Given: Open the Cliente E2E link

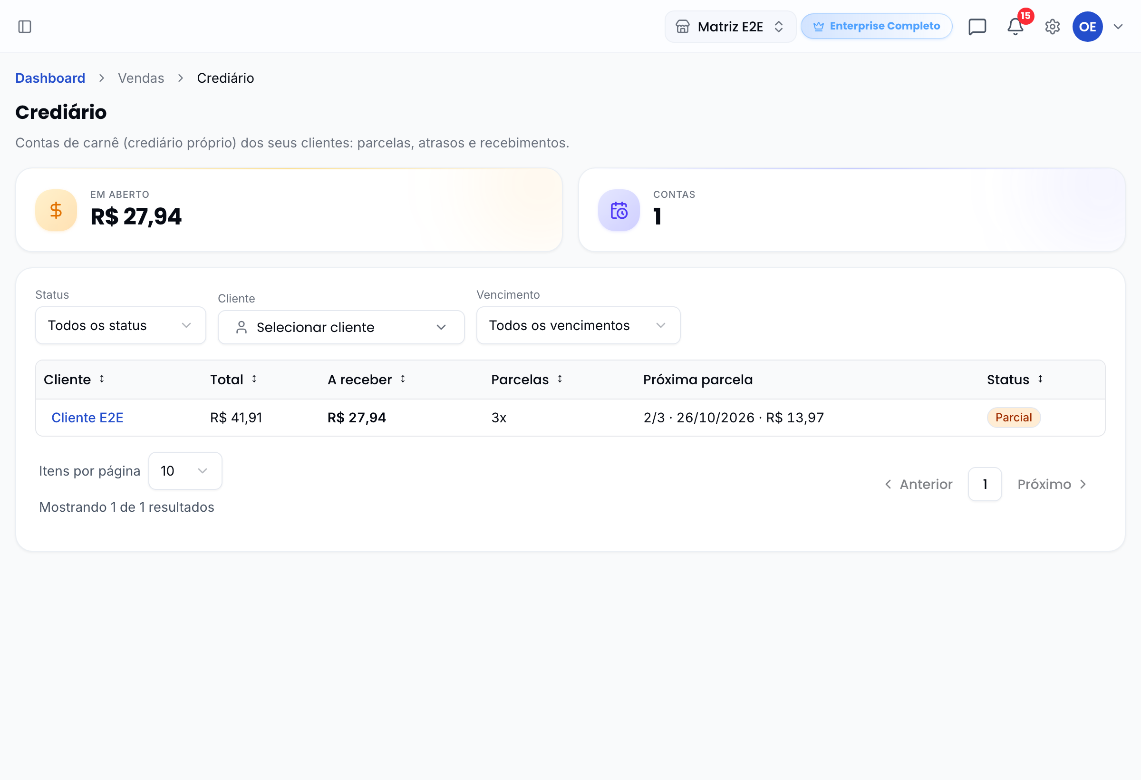Looking at the screenshot, I should pos(87,418).
